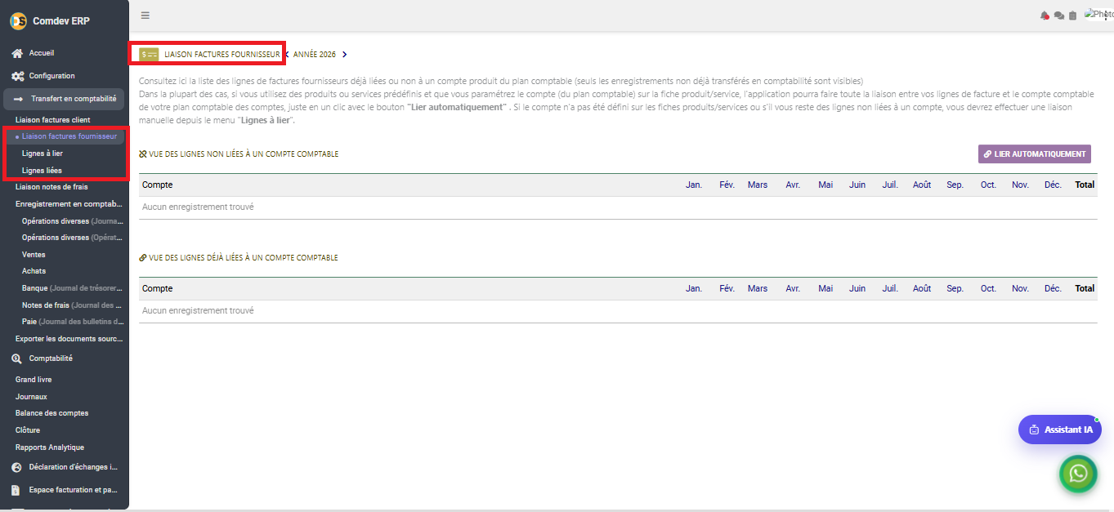
Task: Select Liaison factures fournisseur in sidebar
Action: click(x=69, y=136)
